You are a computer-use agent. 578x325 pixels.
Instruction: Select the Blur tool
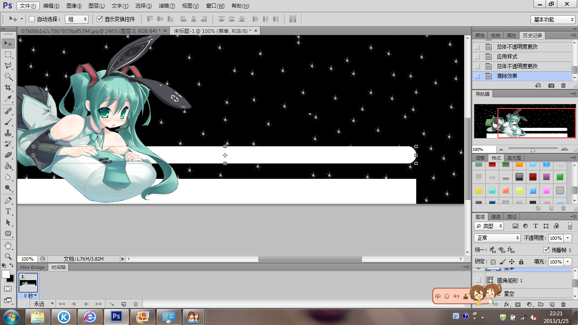[8, 177]
